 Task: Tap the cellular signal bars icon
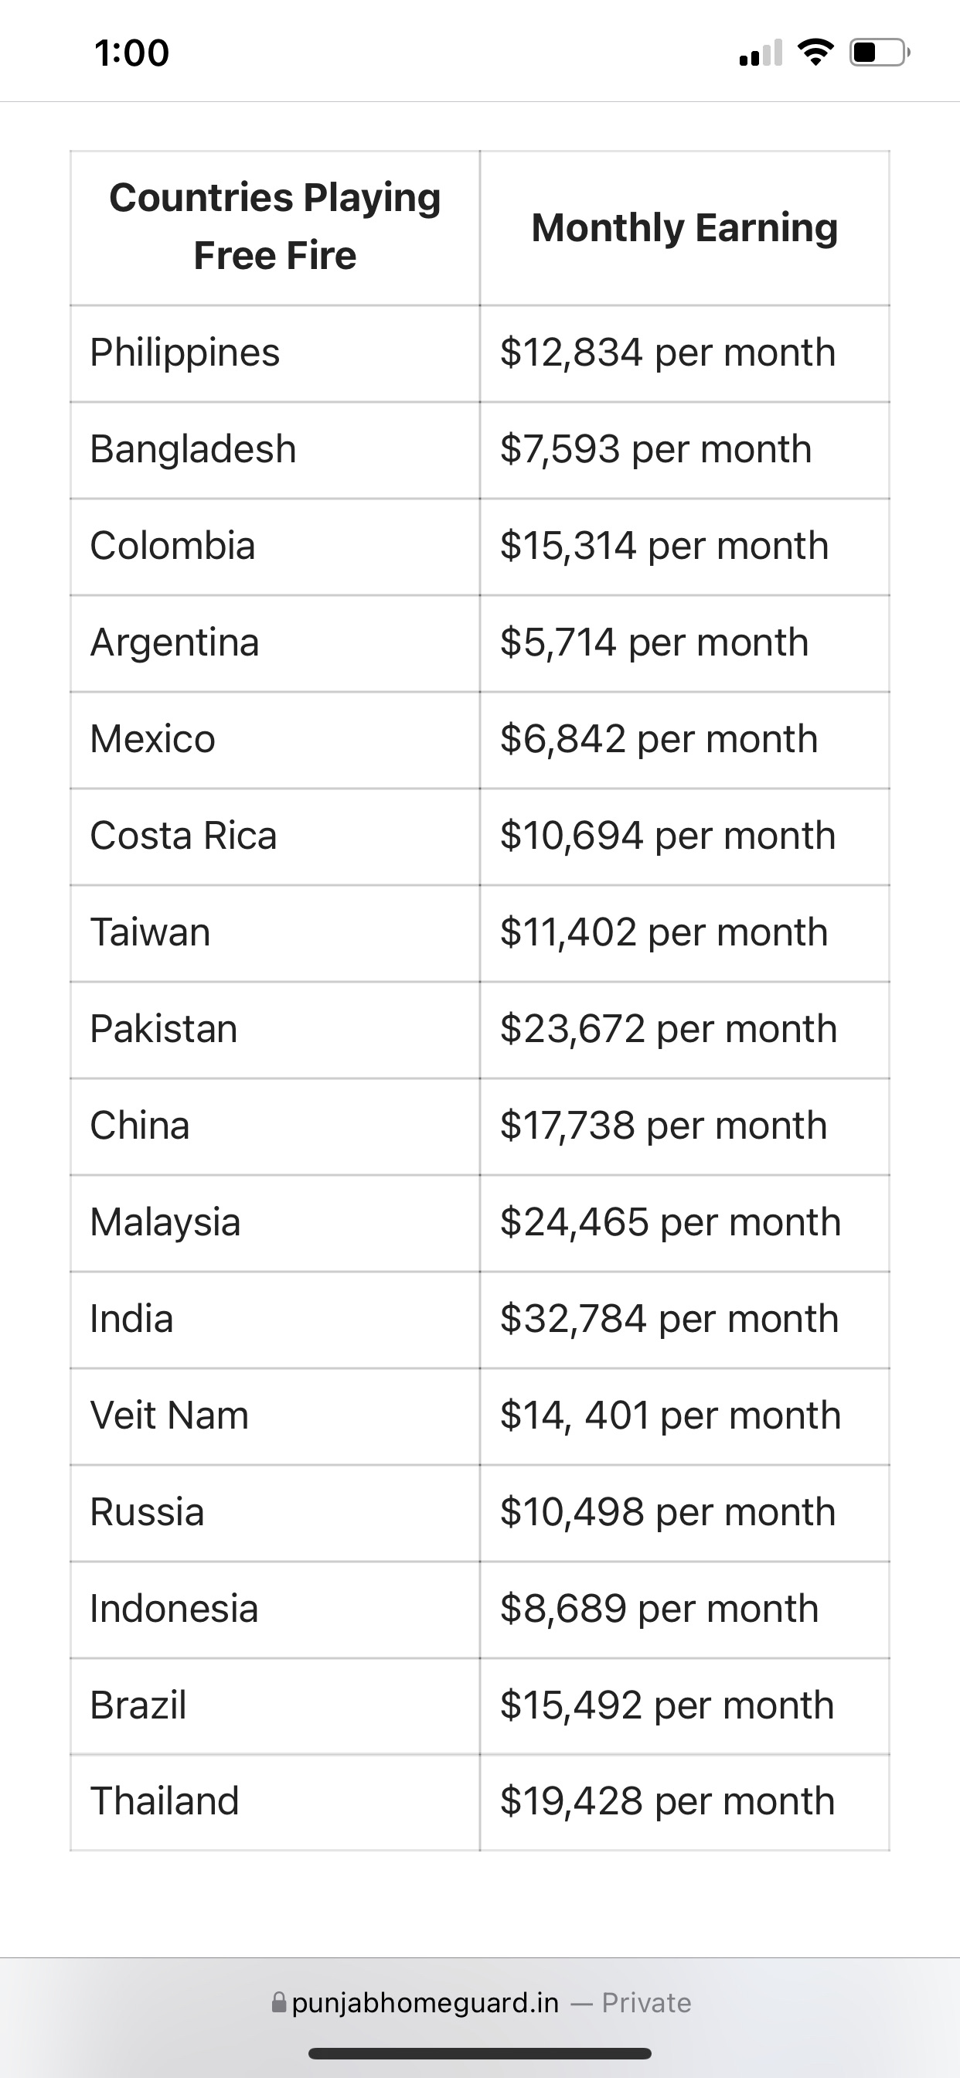(760, 53)
